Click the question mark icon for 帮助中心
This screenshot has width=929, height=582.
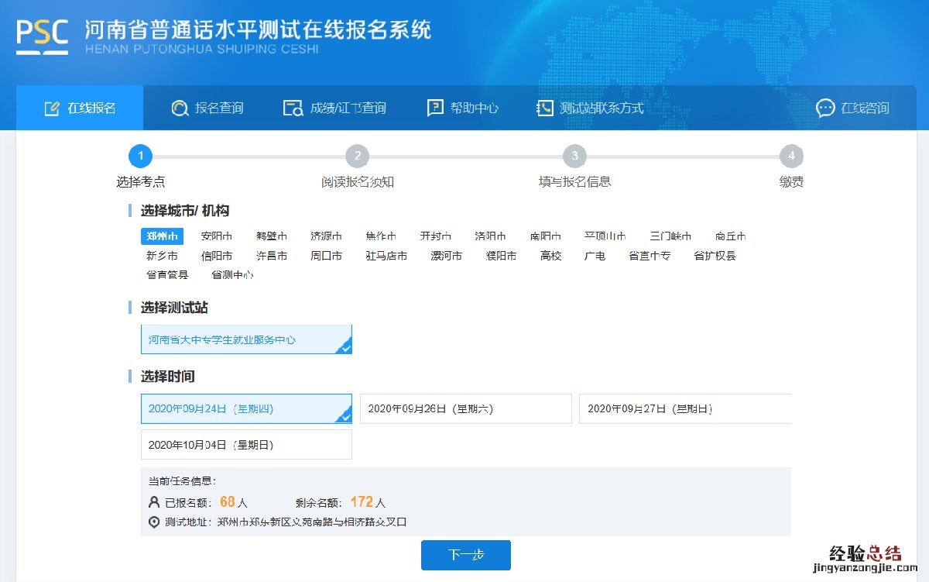(x=435, y=108)
